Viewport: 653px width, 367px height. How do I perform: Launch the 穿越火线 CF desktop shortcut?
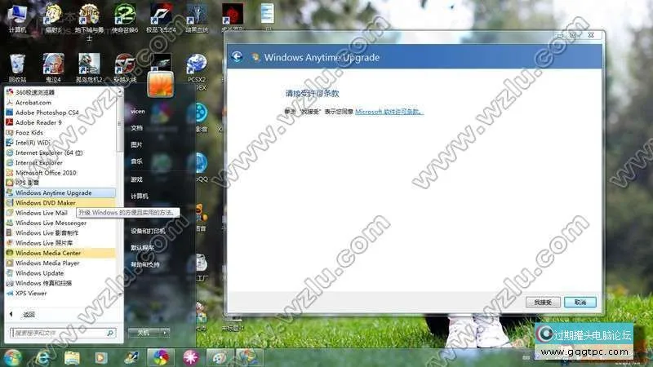click(x=125, y=68)
